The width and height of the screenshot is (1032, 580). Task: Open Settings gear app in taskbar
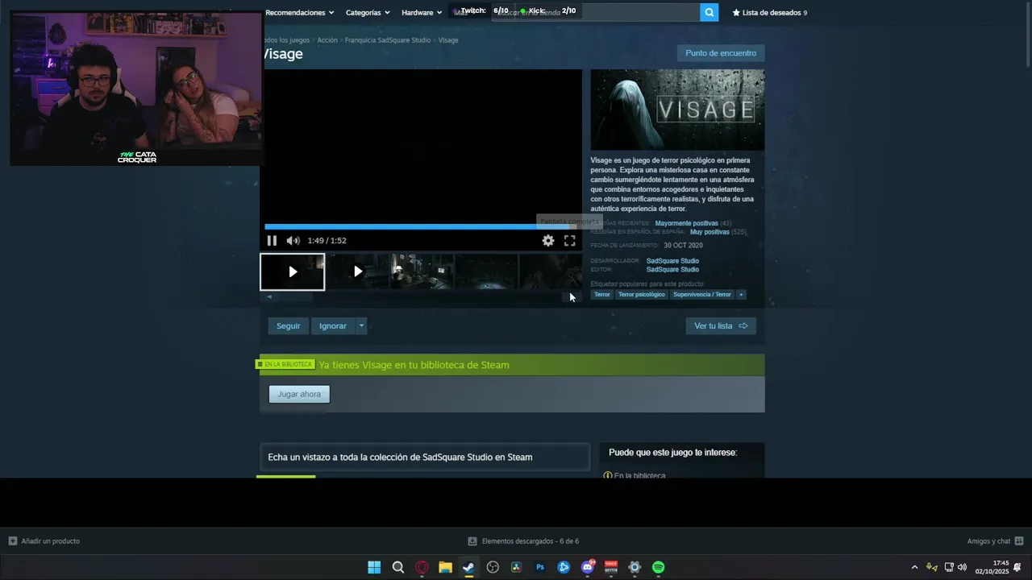(635, 567)
